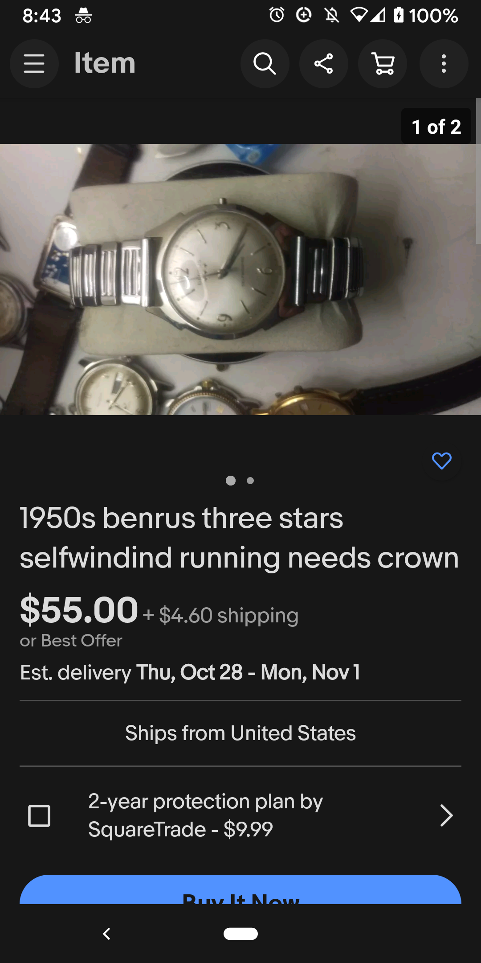
Task: Tap the home gesture pill
Action: (x=240, y=934)
